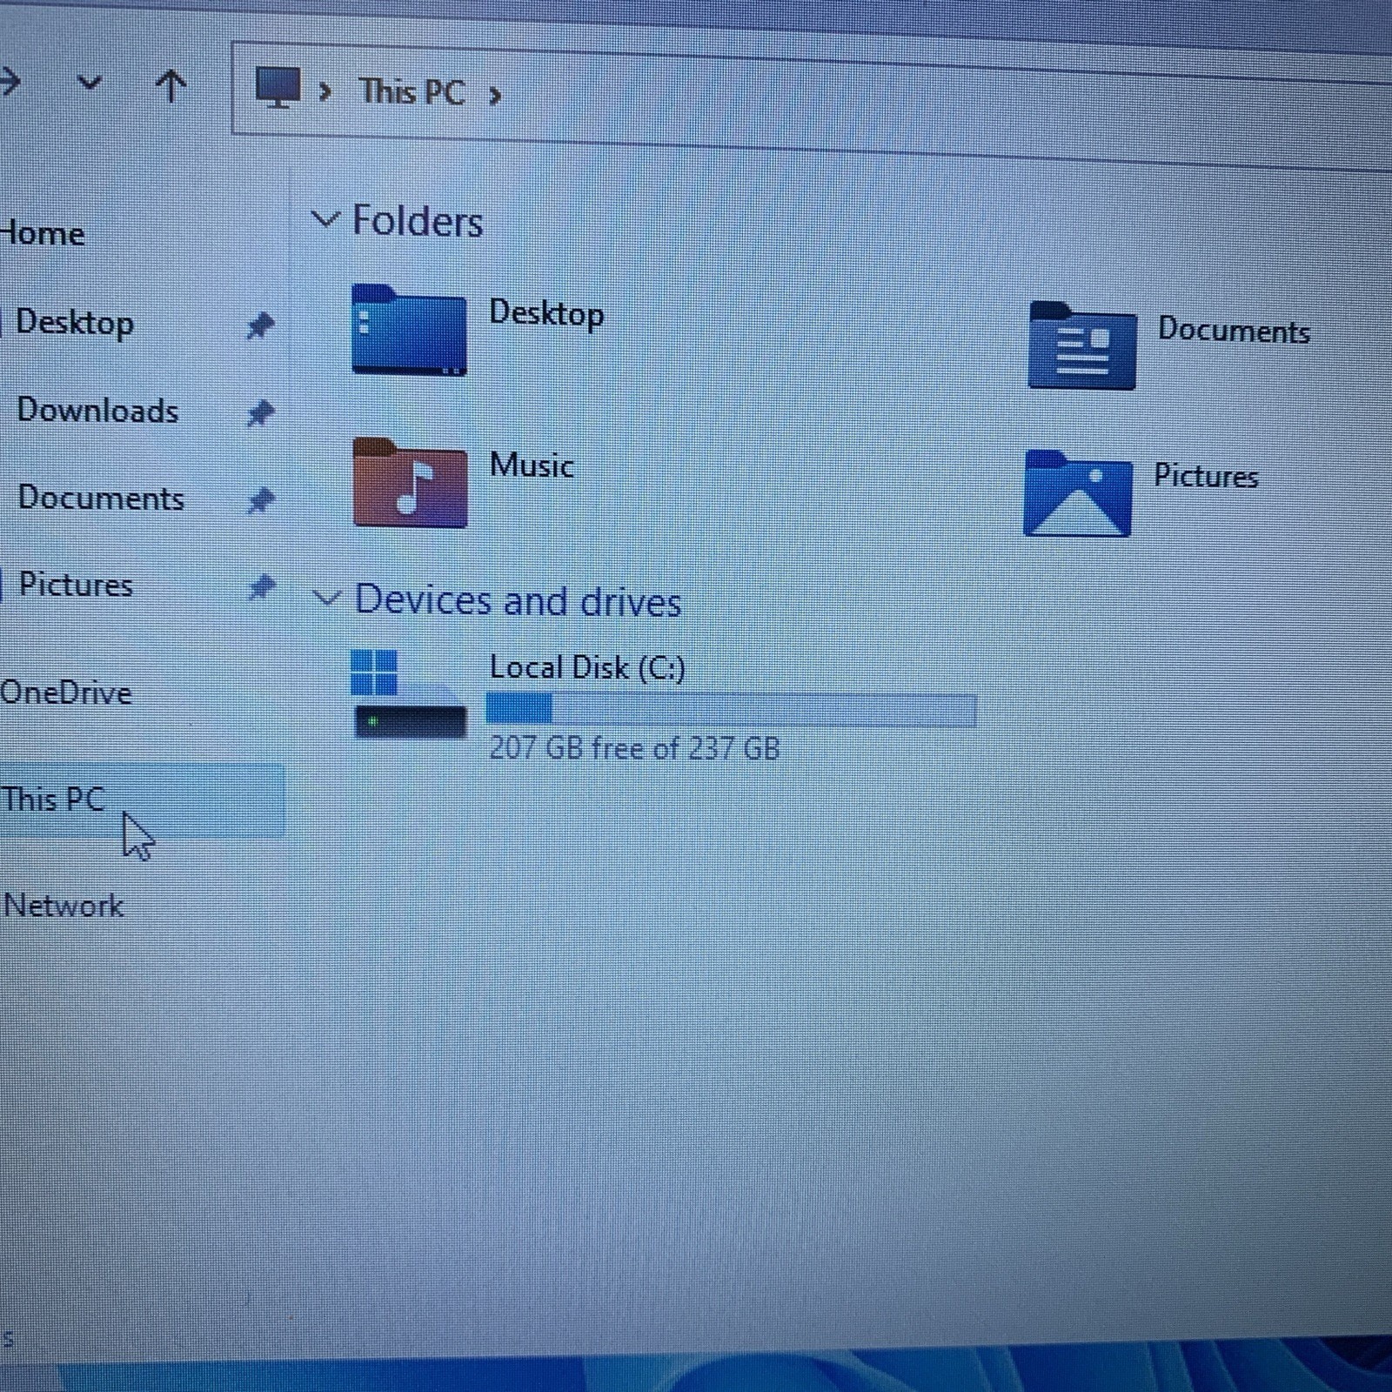
Task: Select OneDrive in the navigation pane
Action: [65, 693]
